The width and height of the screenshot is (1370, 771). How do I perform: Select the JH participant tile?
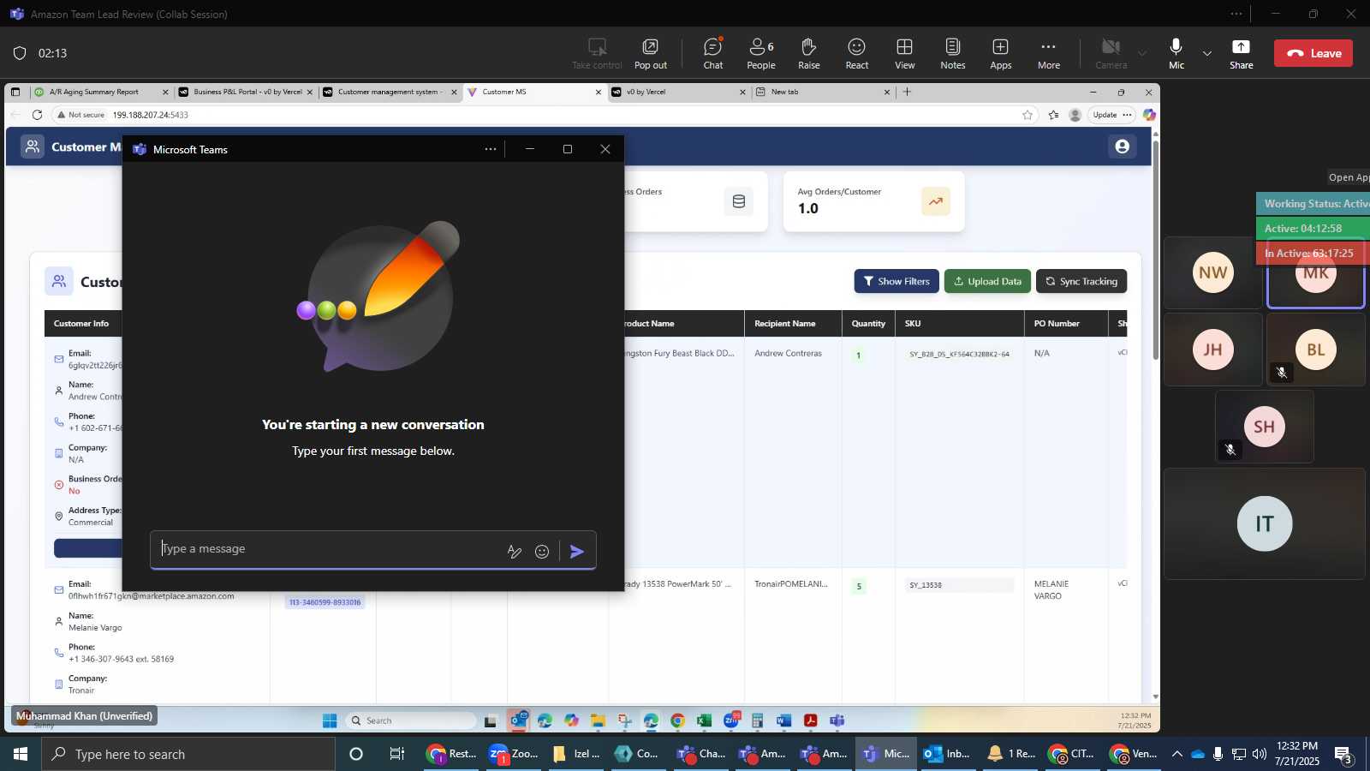tap(1212, 350)
